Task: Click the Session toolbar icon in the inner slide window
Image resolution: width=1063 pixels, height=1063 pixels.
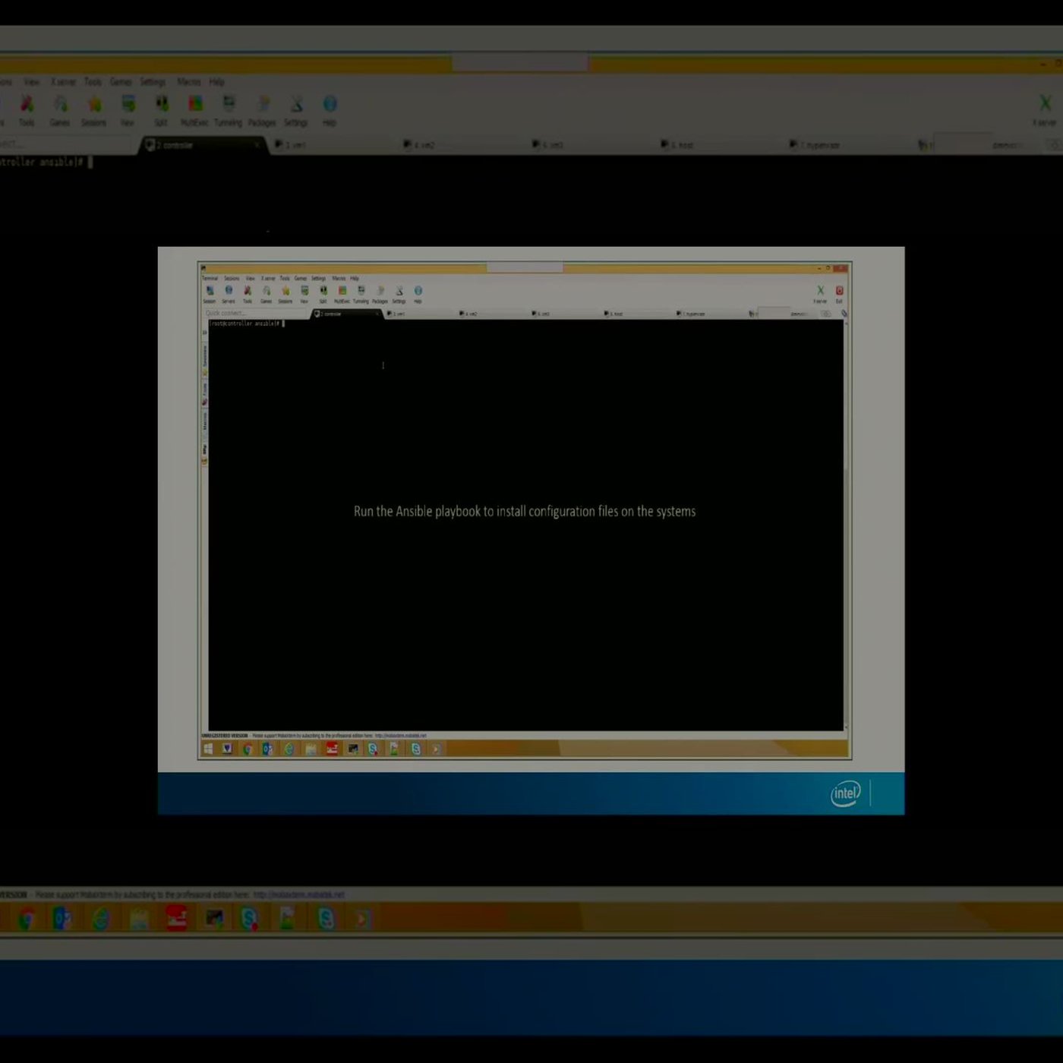Action: pos(210,291)
